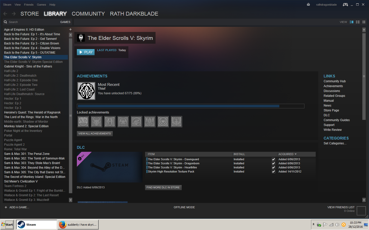Open Firefox window in taskbar

click(78, 225)
